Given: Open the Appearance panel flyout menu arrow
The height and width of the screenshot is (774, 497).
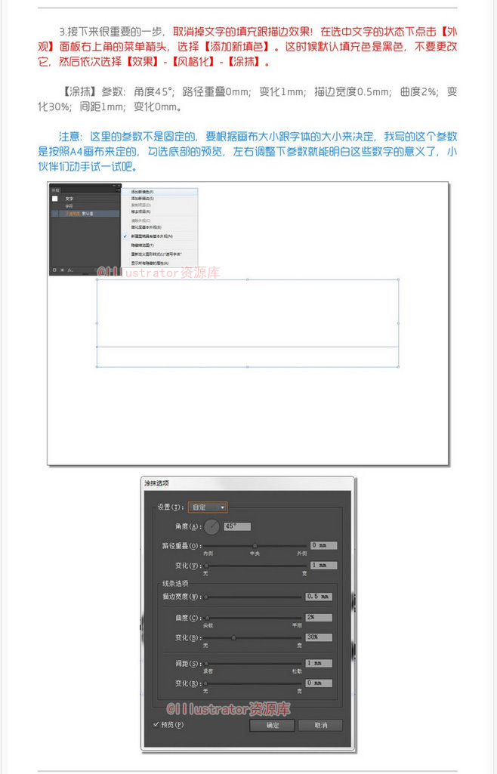Looking at the screenshot, I should pyautogui.click(x=118, y=190).
